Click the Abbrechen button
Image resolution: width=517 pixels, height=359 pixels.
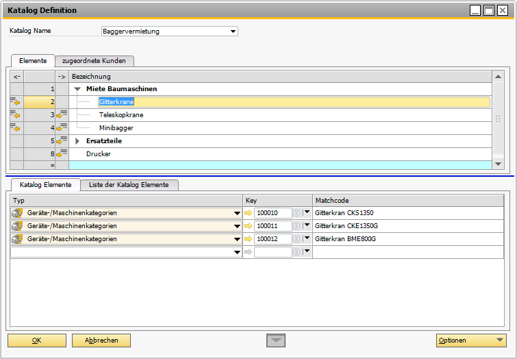click(x=101, y=341)
